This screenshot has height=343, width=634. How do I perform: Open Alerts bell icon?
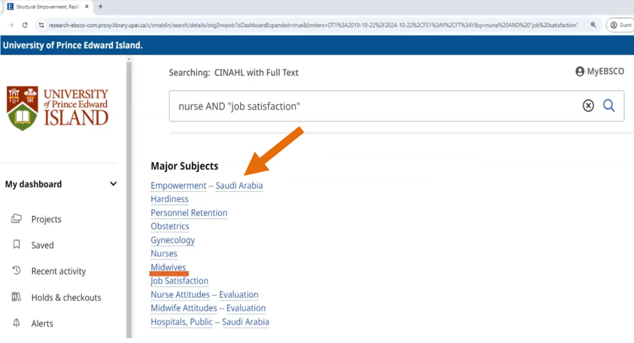point(17,323)
